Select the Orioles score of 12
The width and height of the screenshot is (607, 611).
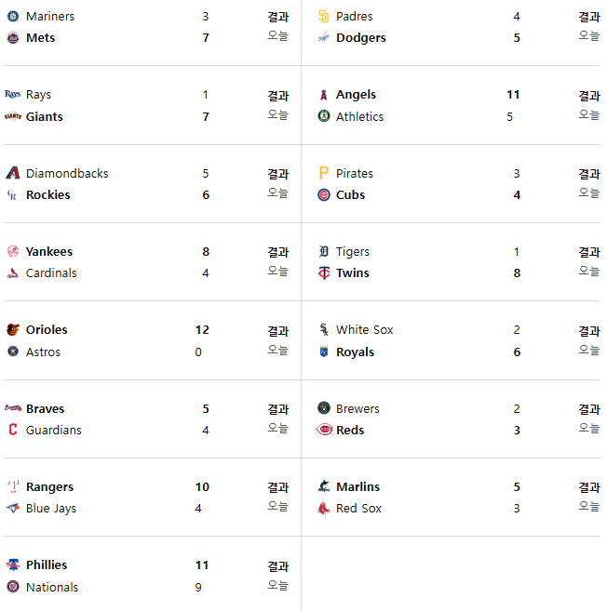click(202, 329)
